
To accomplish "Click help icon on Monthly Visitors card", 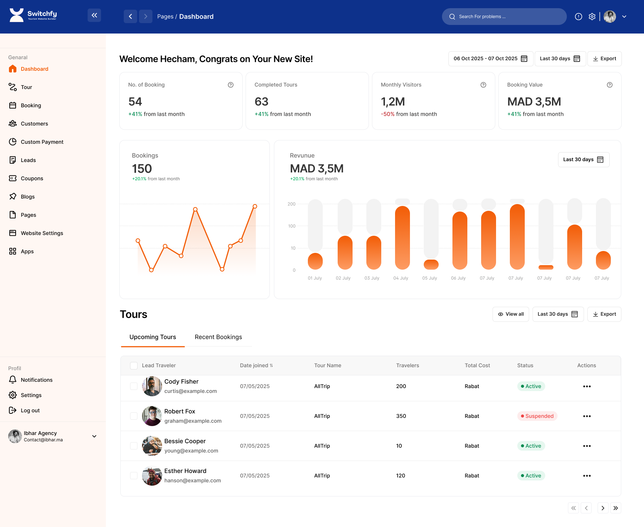I will 483,85.
